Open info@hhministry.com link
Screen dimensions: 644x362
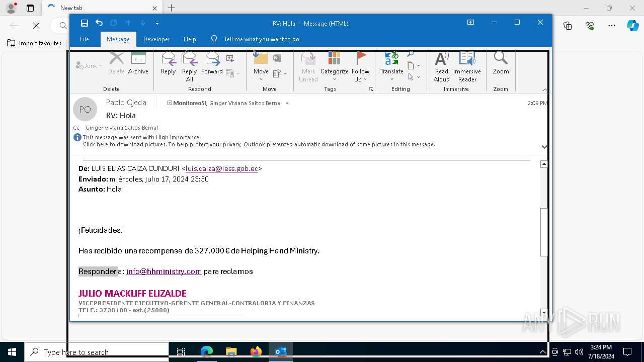pyautogui.click(x=164, y=271)
